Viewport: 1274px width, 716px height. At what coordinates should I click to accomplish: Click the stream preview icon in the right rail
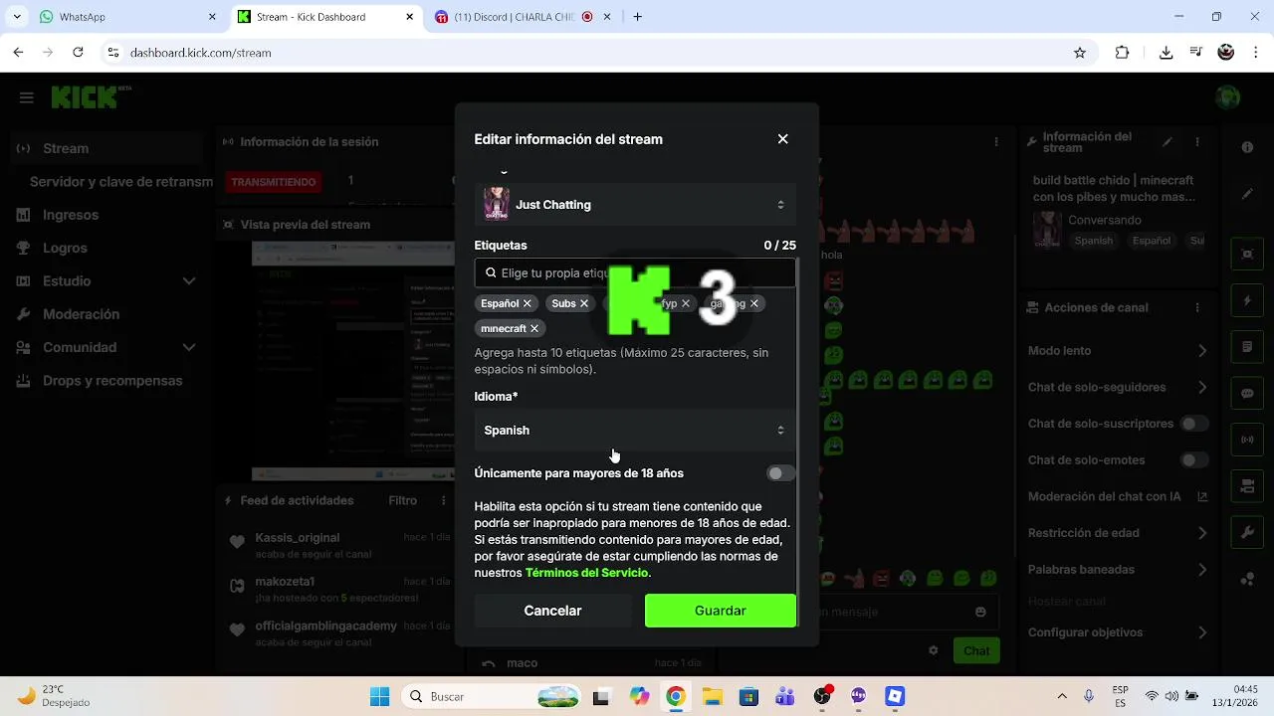pos(1247,254)
